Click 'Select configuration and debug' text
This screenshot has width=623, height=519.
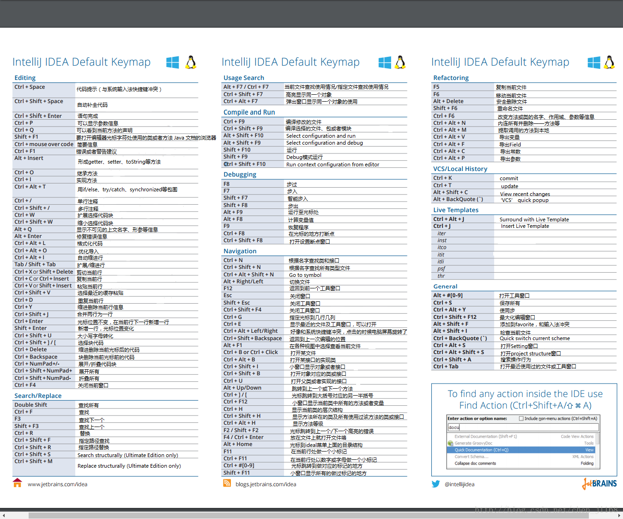click(x=324, y=143)
